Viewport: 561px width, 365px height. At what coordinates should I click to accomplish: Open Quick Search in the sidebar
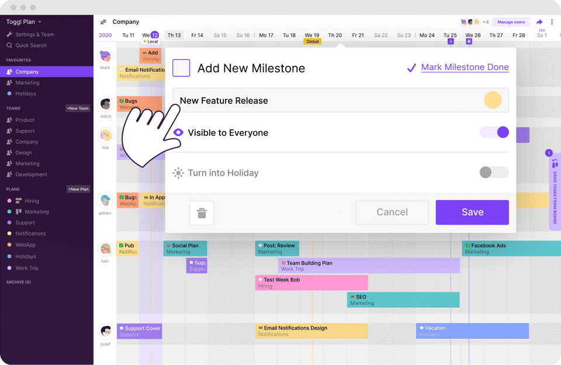(x=26, y=45)
